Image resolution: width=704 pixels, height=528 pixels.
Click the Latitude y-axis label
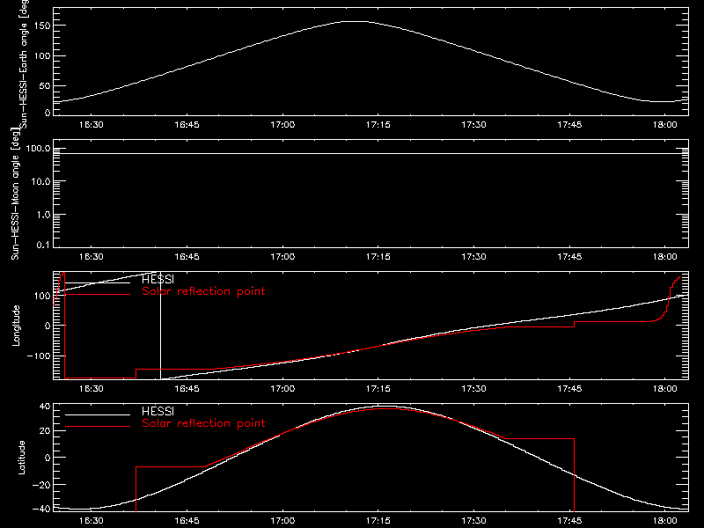21,458
